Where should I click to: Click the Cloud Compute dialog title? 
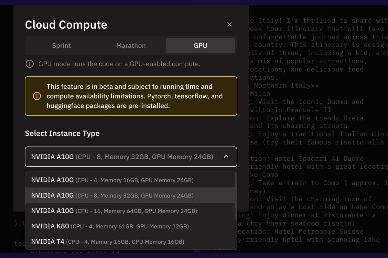click(x=66, y=25)
